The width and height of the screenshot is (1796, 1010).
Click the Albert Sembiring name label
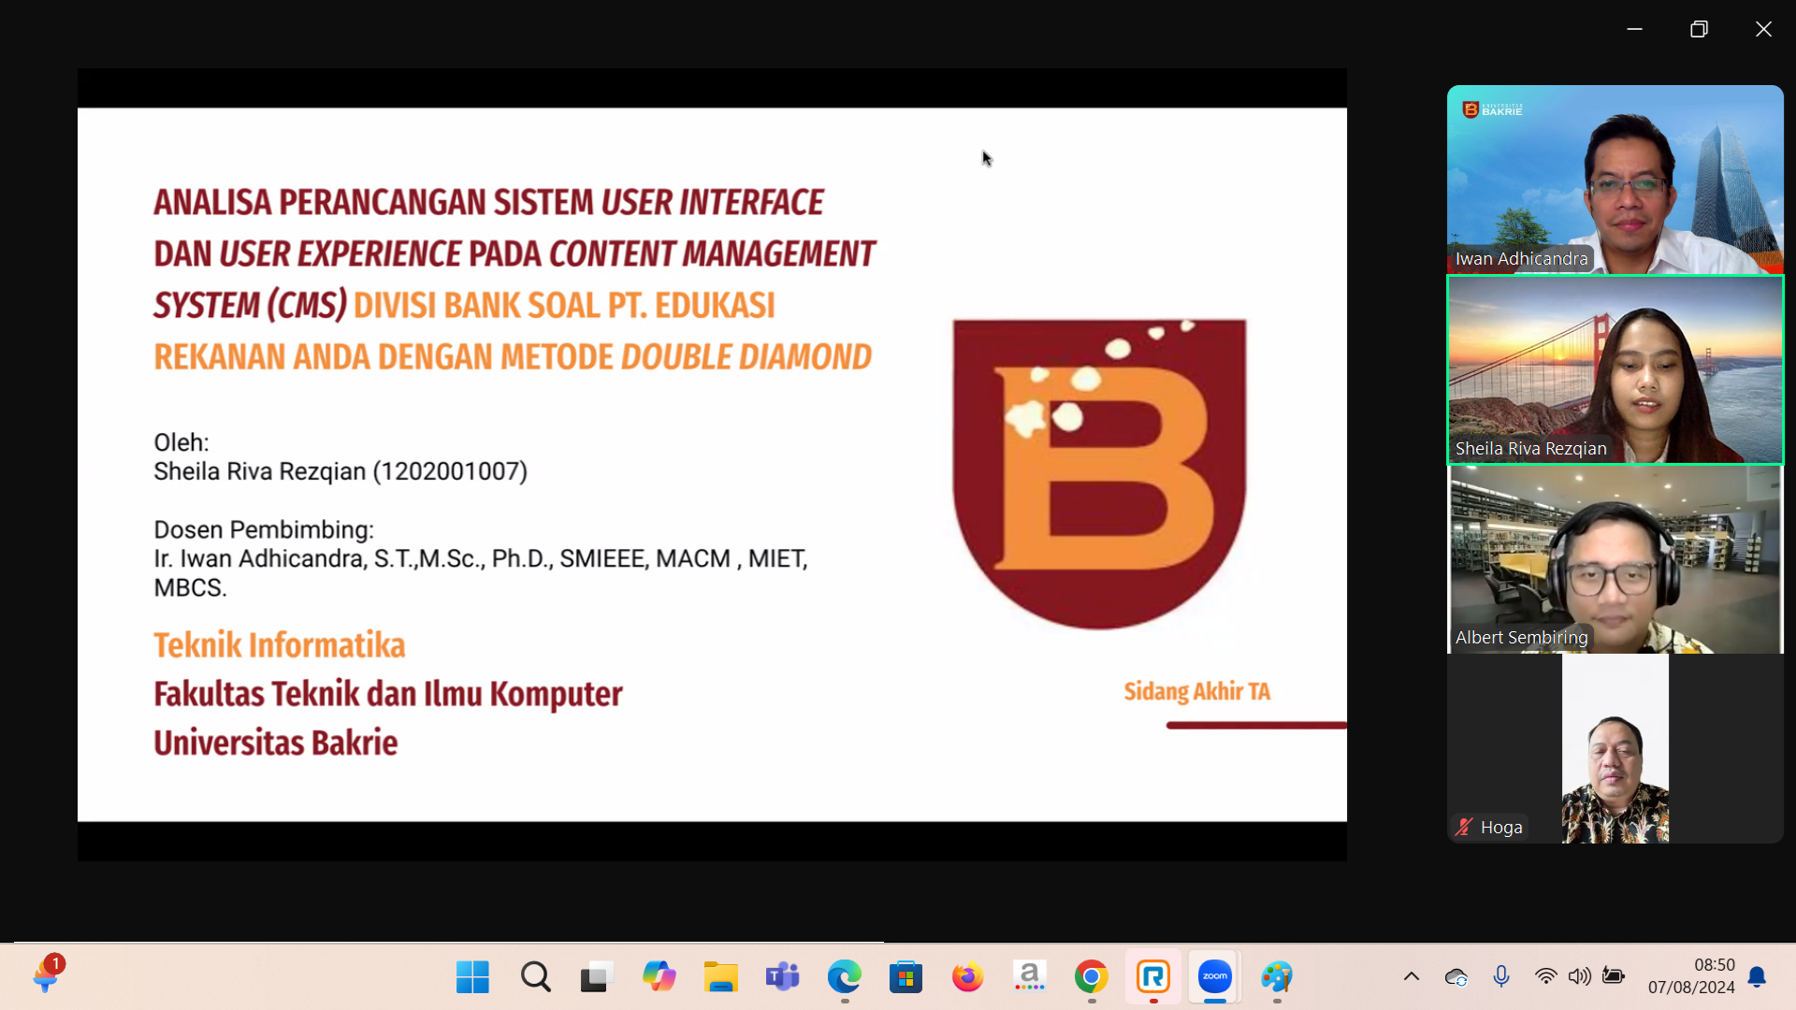pyautogui.click(x=1521, y=638)
